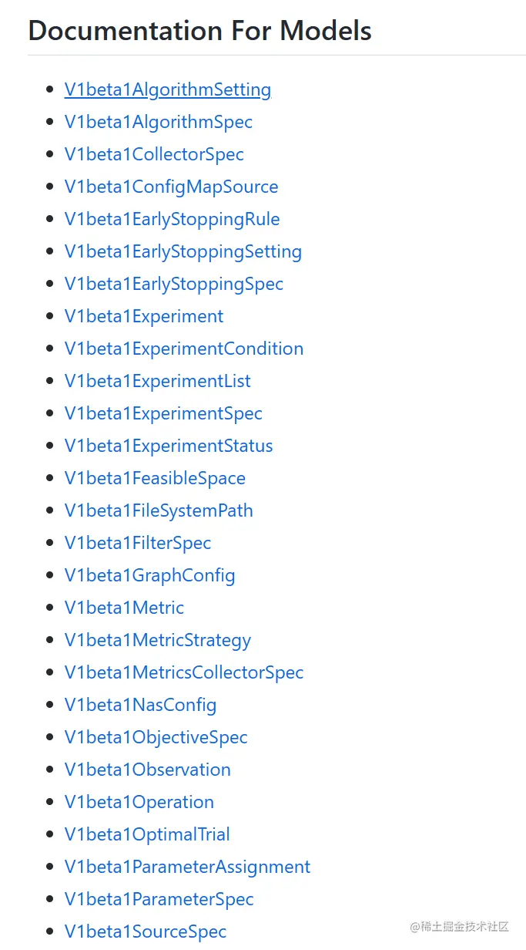Viewport: 526px width, 950px height.
Task: Open V1beta1ExperimentStatus documentation
Action: pos(169,446)
